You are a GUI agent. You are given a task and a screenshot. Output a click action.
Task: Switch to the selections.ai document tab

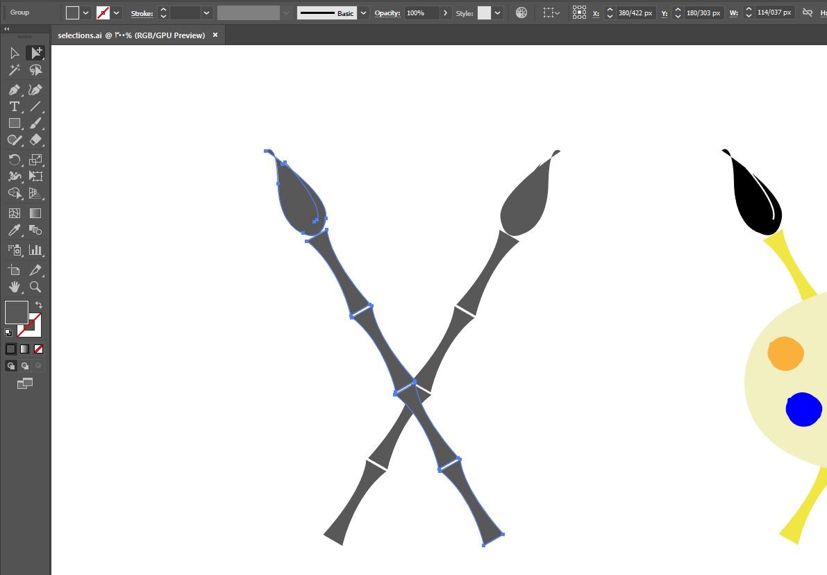pyautogui.click(x=131, y=35)
